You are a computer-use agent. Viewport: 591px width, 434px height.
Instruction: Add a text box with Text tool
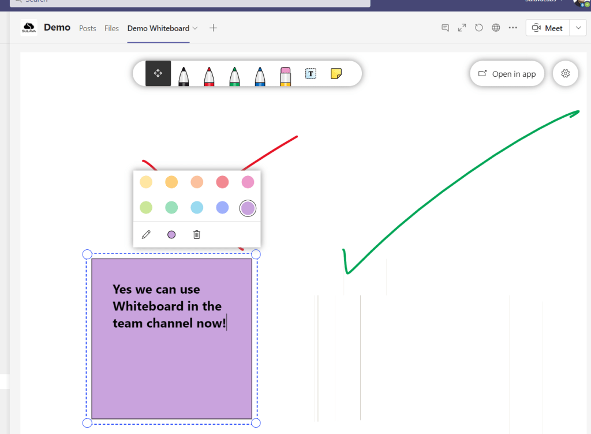(311, 74)
